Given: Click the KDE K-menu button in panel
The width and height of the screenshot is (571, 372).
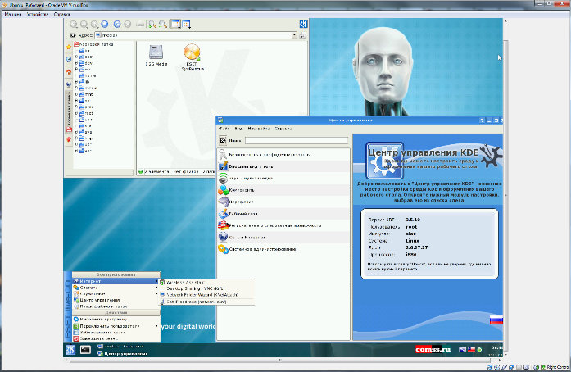Looking at the screenshot, I should [x=70, y=350].
